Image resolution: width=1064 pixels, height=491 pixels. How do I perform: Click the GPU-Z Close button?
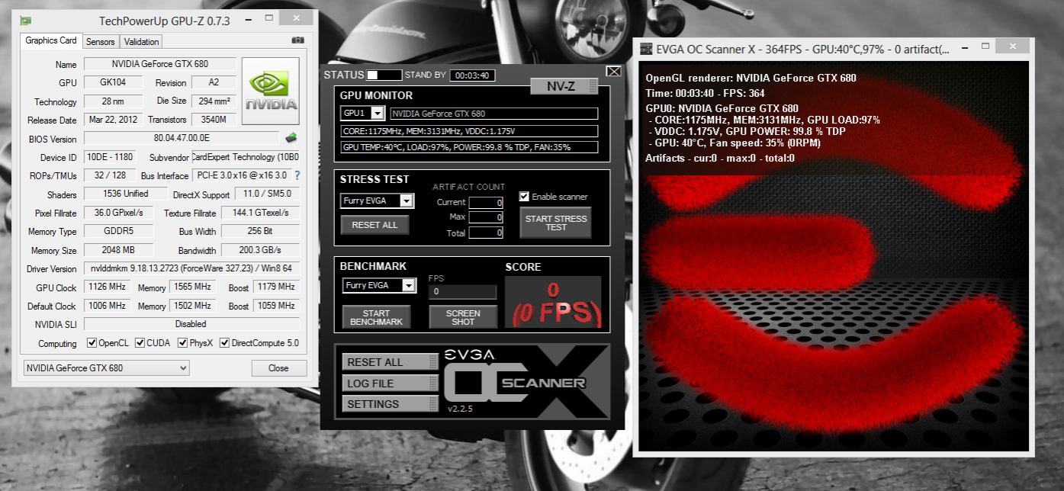[278, 368]
